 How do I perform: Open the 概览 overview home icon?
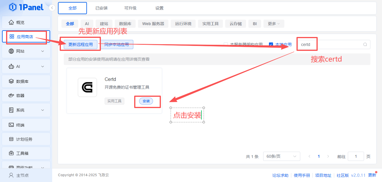pos(11,22)
